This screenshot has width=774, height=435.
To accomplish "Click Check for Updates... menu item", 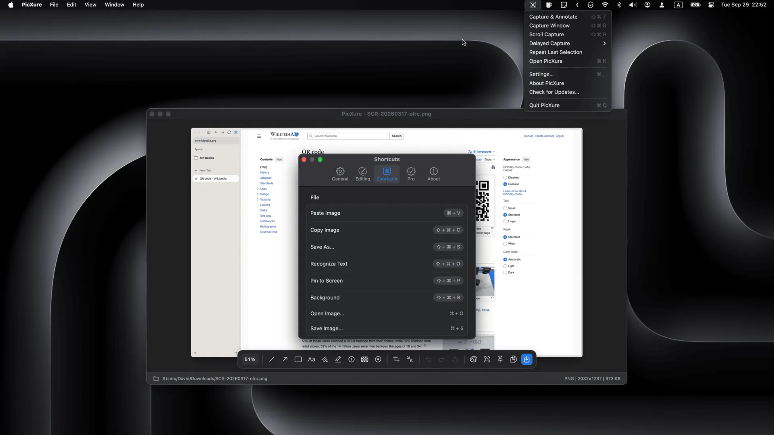I will click(x=568, y=92).
